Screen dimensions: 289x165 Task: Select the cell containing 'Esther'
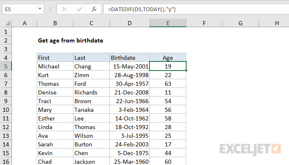[x=55, y=118]
